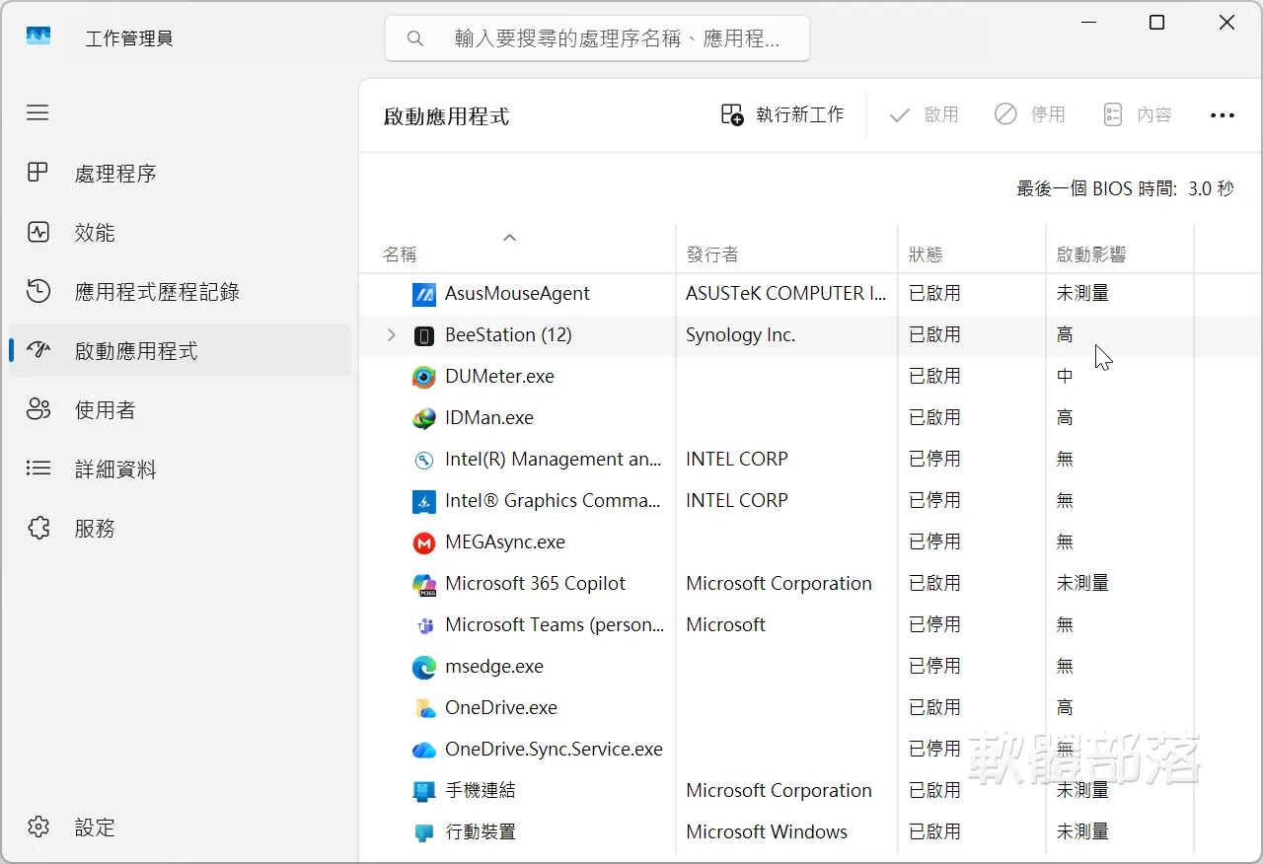Select the Microsoft 365 Copilot name

pyautogui.click(x=535, y=584)
